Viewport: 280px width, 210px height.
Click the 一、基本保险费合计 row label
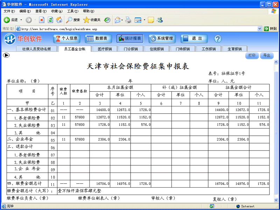pyautogui.click(x=27, y=110)
